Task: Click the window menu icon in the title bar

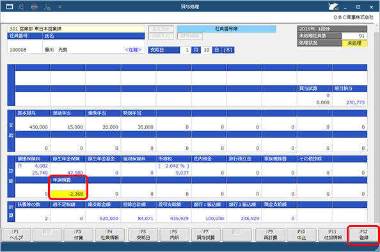Action: [x=10, y=6]
